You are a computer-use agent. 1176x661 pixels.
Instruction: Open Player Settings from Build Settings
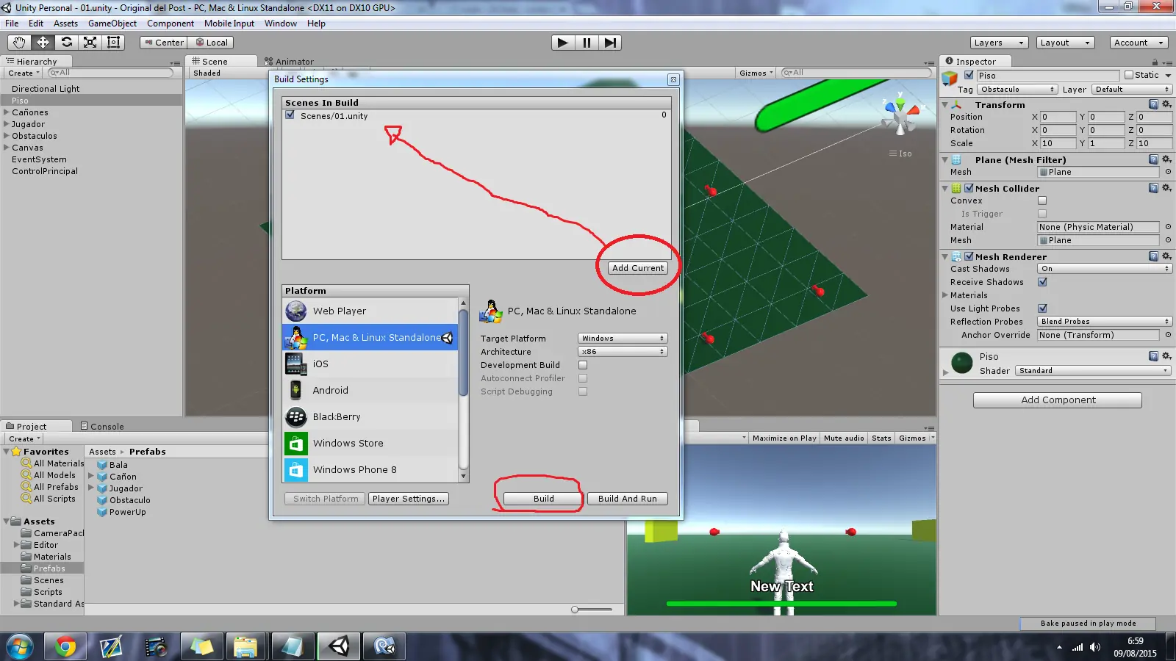(409, 499)
